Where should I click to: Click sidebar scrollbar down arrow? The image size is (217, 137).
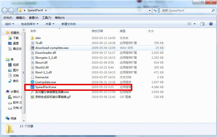tap(24, 121)
